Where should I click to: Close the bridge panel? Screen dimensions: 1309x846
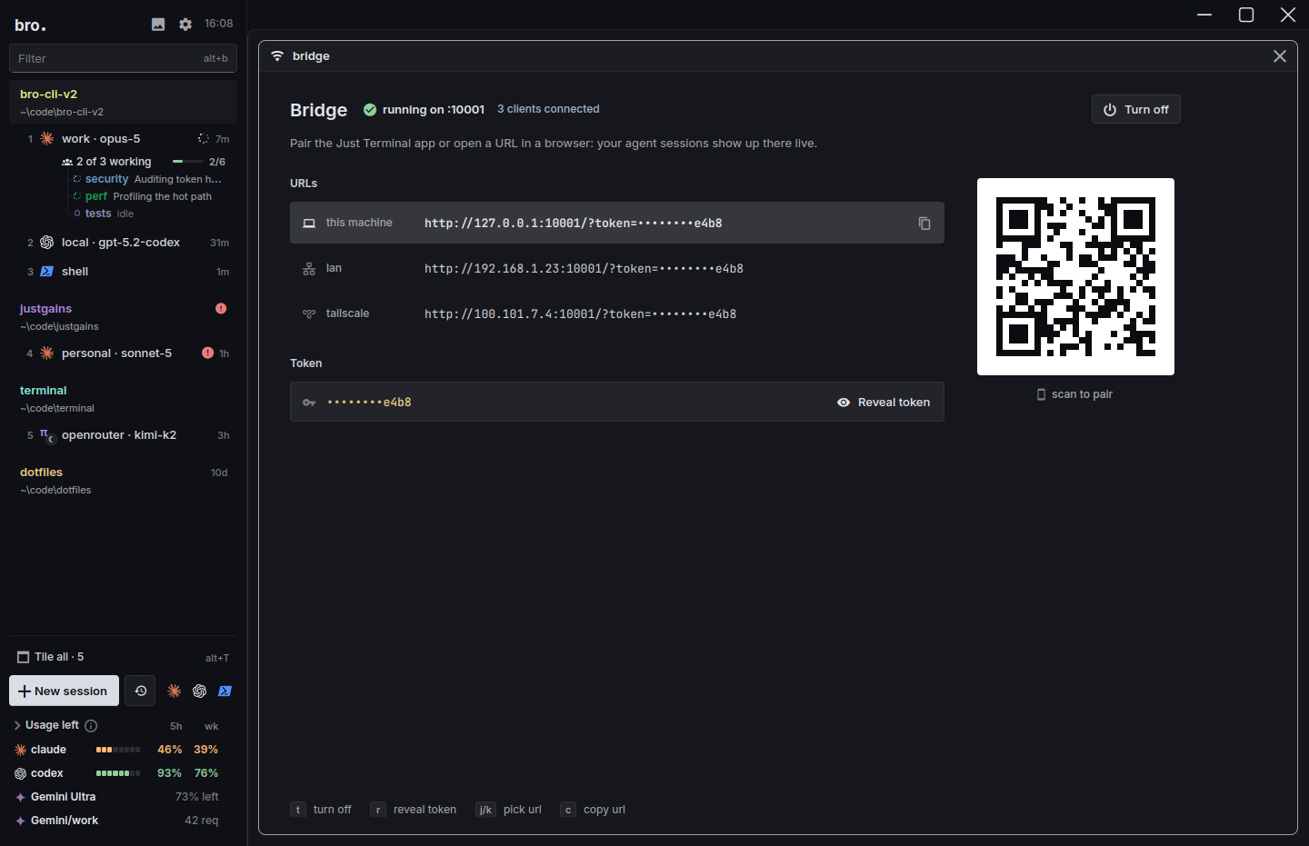click(1280, 56)
